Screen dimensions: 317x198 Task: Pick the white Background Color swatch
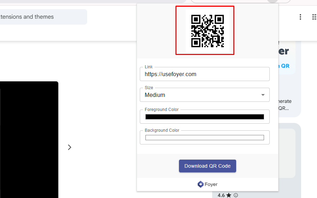[205, 138]
